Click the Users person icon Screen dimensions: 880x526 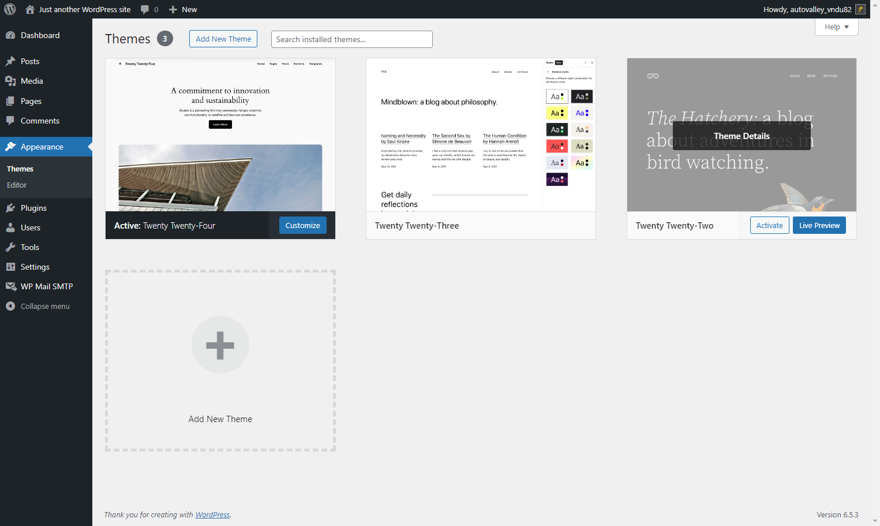point(10,227)
